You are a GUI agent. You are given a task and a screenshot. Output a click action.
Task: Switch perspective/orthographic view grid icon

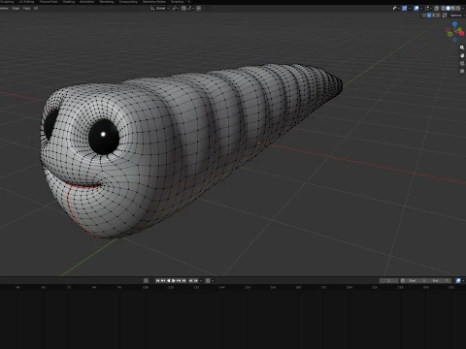[462, 71]
